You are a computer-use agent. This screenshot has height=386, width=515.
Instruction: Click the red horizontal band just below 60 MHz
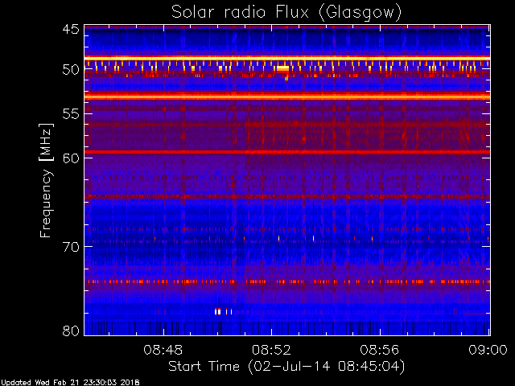click(287, 152)
